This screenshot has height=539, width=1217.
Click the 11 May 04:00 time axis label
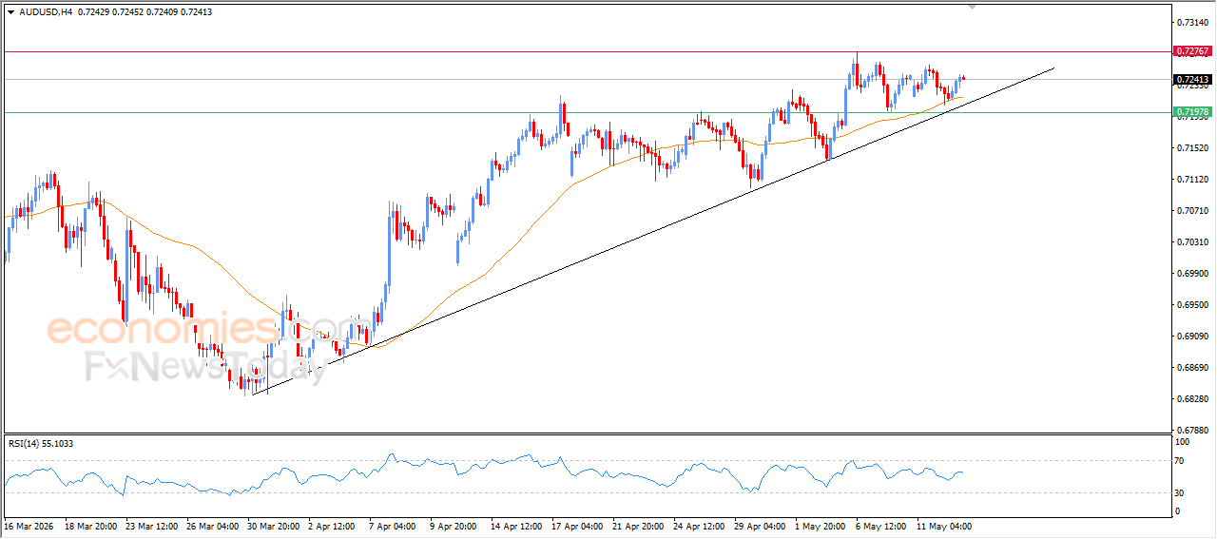pos(944,525)
